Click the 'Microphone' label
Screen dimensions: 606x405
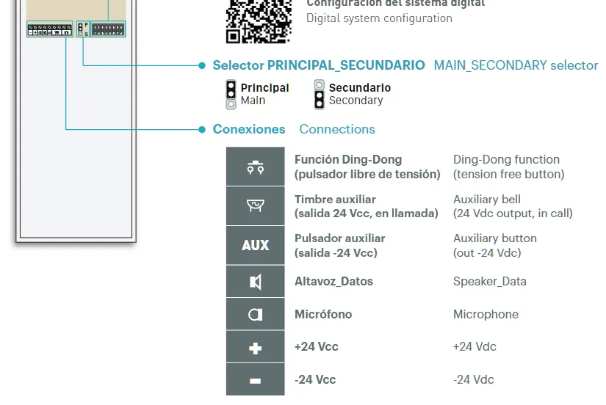(x=486, y=314)
